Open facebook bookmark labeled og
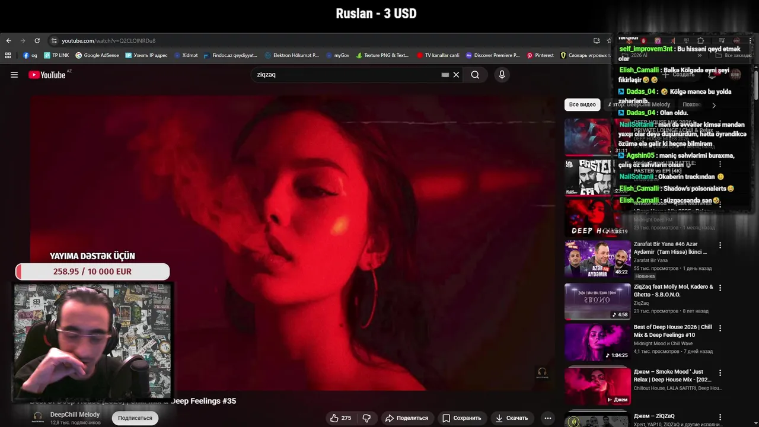The width and height of the screenshot is (759, 427). click(30, 55)
